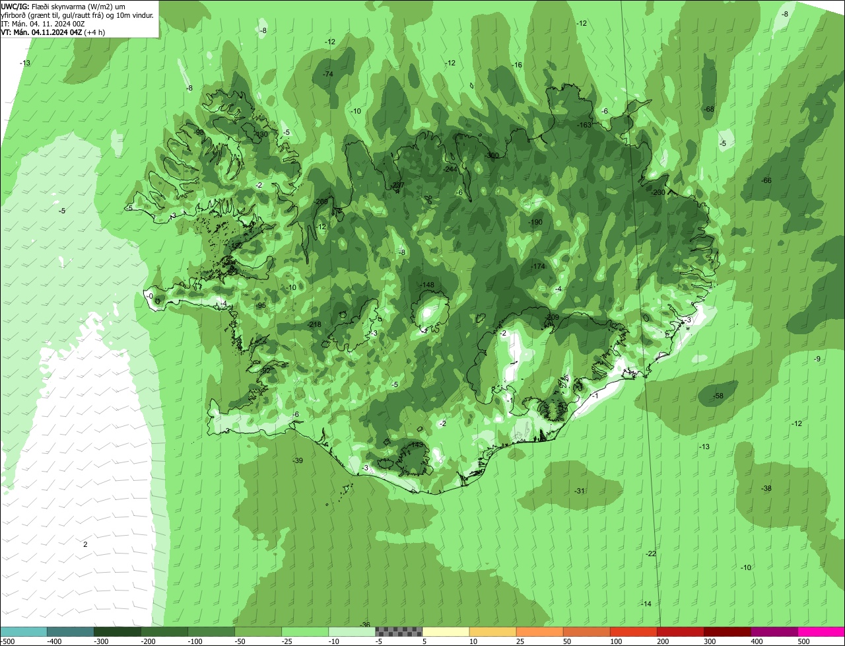Click the orange 25 to 50 legend swatch

tap(539, 631)
